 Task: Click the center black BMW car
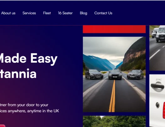click(x=115, y=74)
